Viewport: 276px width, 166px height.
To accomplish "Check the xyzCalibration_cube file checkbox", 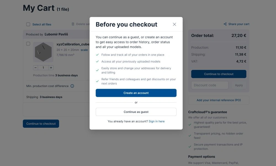I will click(28, 44).
